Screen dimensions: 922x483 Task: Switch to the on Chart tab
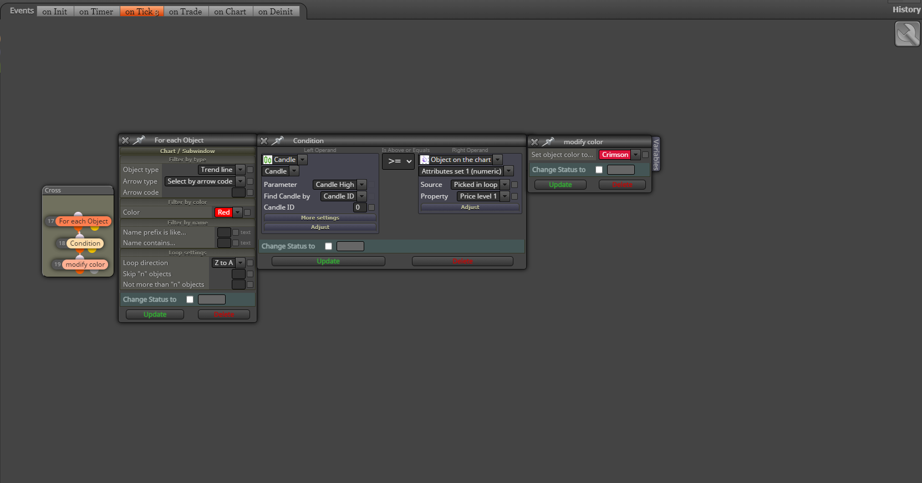pyautogui.click(x=231, y=12)
